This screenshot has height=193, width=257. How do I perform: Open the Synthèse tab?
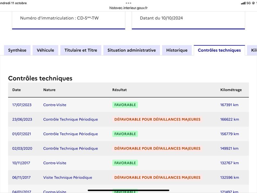[x=17, y=50]
